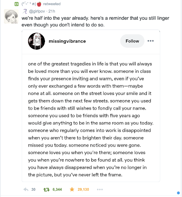Image resolution: width=182 pixels, height=197 pixels.
Task: Open the @girlpov profile link
Action: click(x=37, y=11)
